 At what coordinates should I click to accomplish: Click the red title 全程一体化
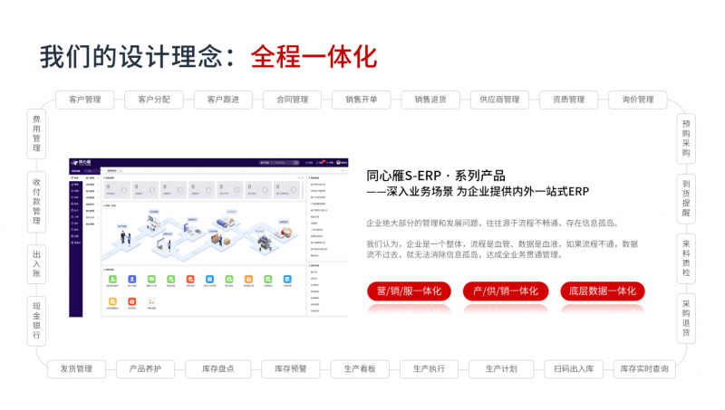[x=314, y=57]
